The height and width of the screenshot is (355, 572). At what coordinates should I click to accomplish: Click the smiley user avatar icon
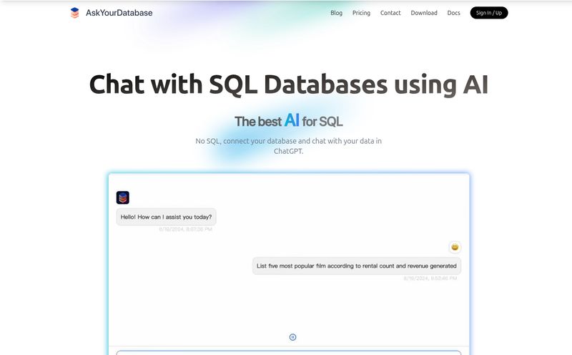pyautogui.click(x=455, y=247)
